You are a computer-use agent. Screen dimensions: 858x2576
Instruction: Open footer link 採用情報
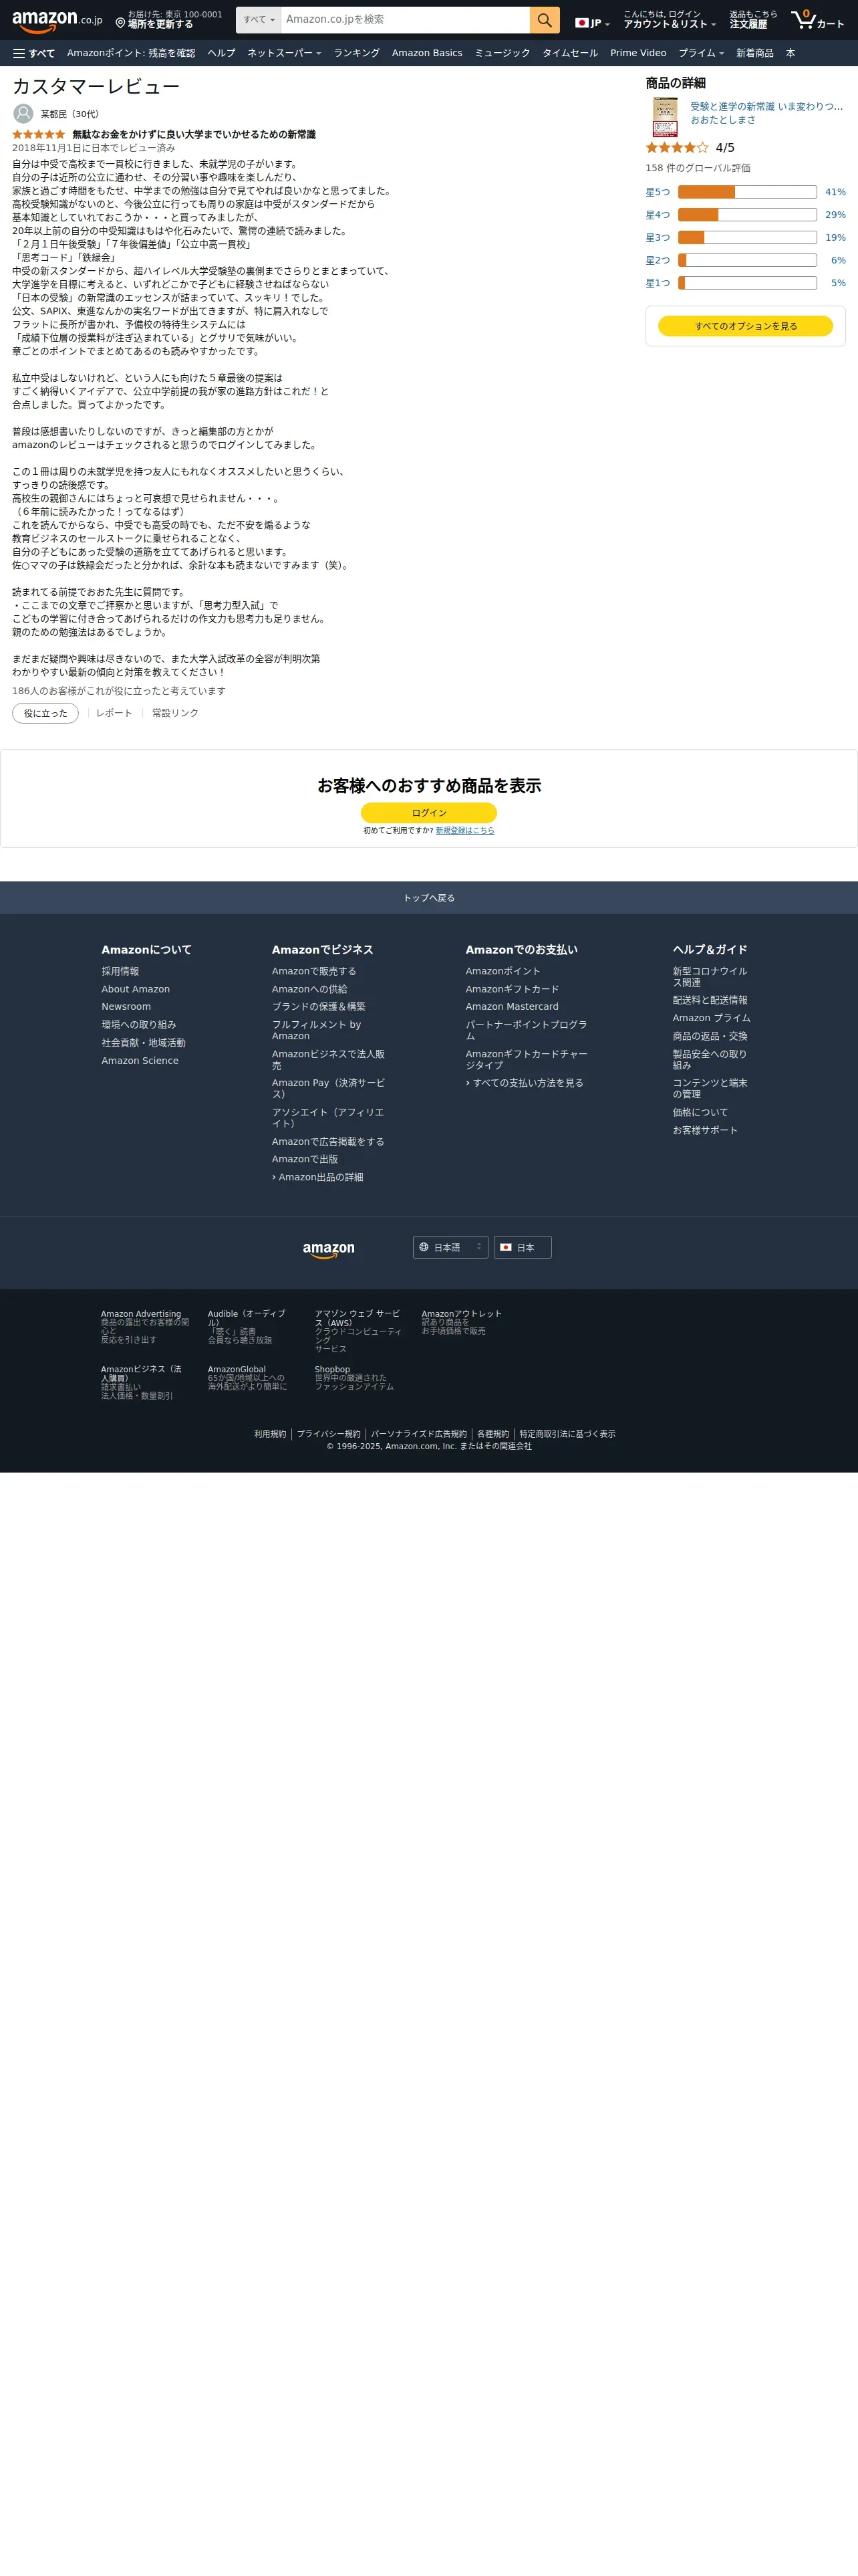coord(120,971)
